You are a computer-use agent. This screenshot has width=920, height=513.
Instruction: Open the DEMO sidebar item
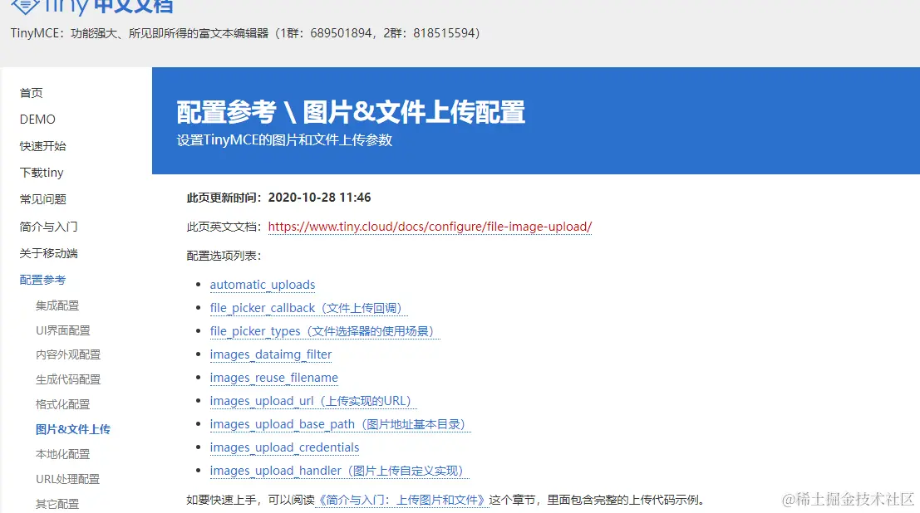point(37,119)
